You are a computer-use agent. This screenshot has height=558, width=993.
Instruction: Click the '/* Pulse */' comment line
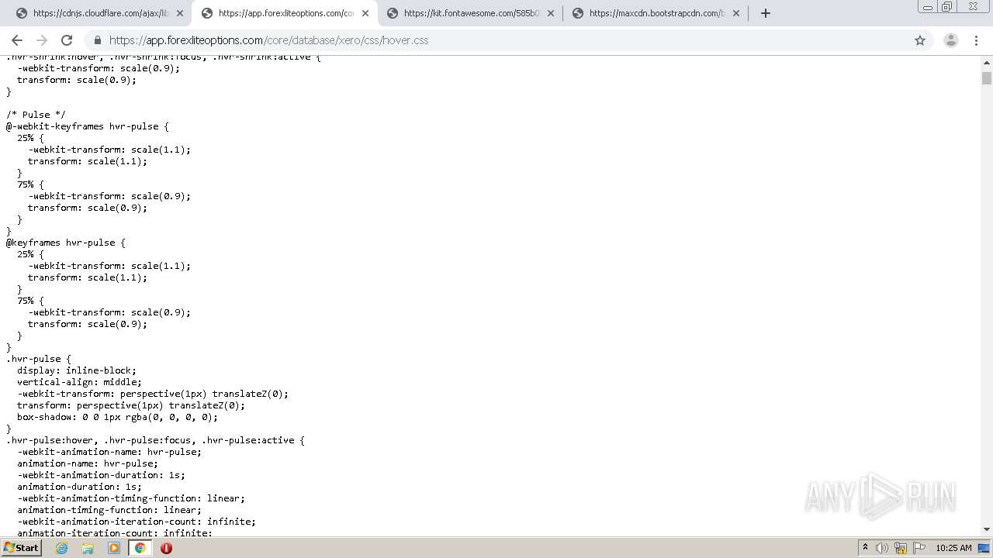click(36, 115)
